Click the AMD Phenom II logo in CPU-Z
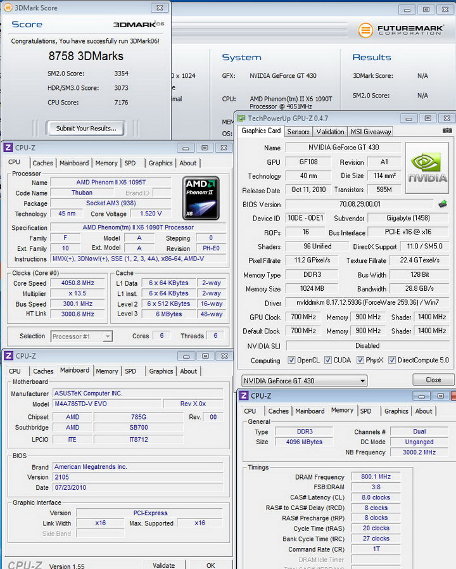Image resolution: width=456 pixels, height=569 pixels. 201,198
